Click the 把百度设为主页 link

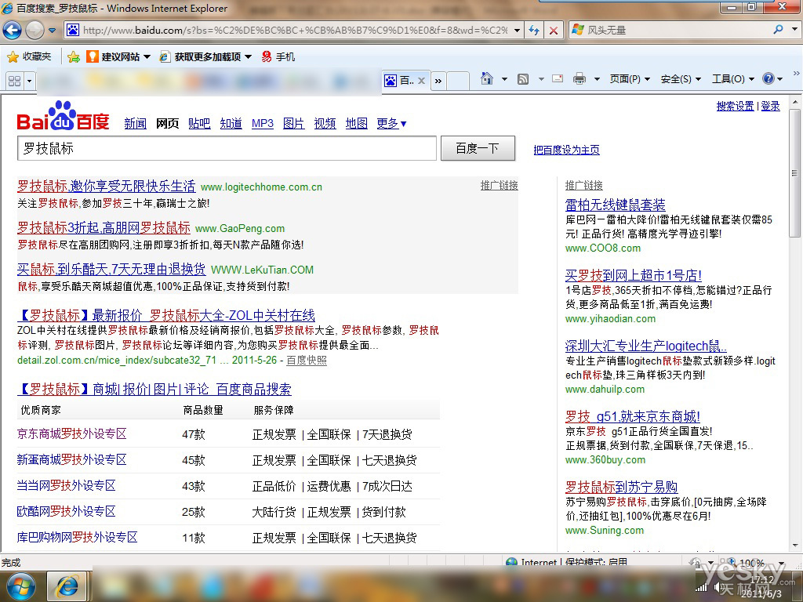point(566,150)
